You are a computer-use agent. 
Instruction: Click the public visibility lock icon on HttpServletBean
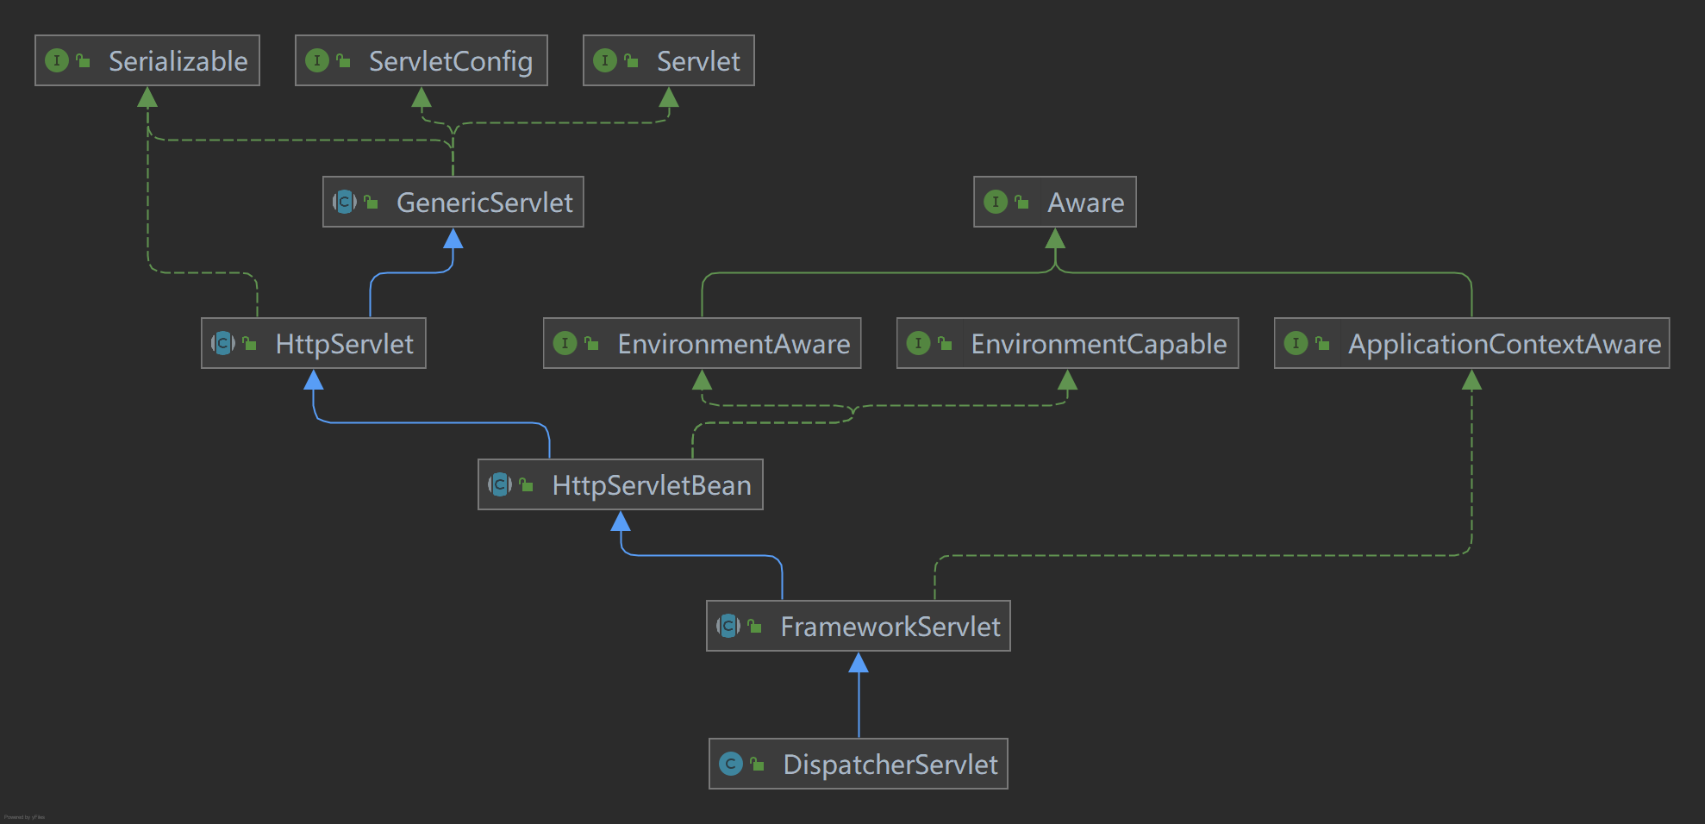(526, 484)
